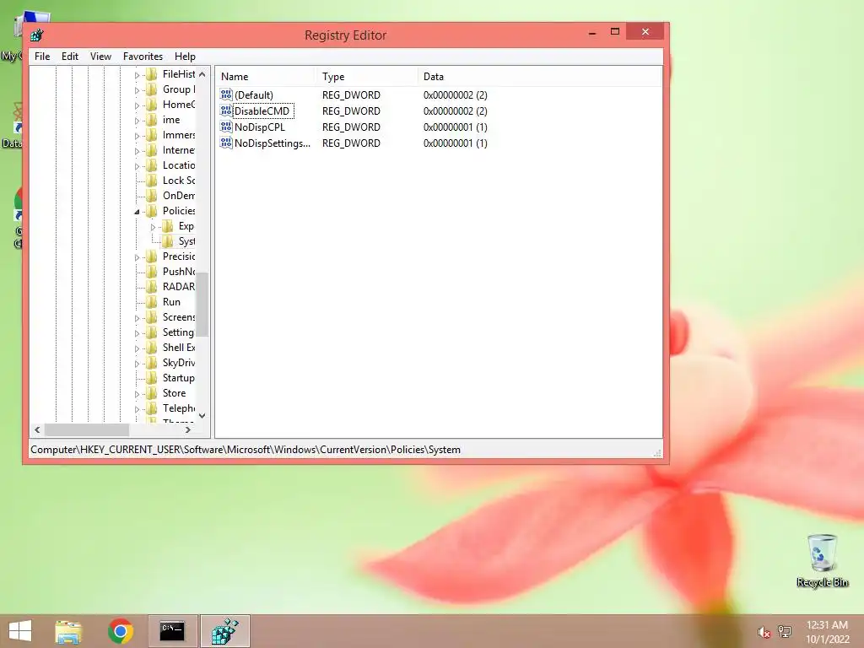Click the DisableCMD value name
This screenshot has height=648, width=864.
click(x=262, y=111)
